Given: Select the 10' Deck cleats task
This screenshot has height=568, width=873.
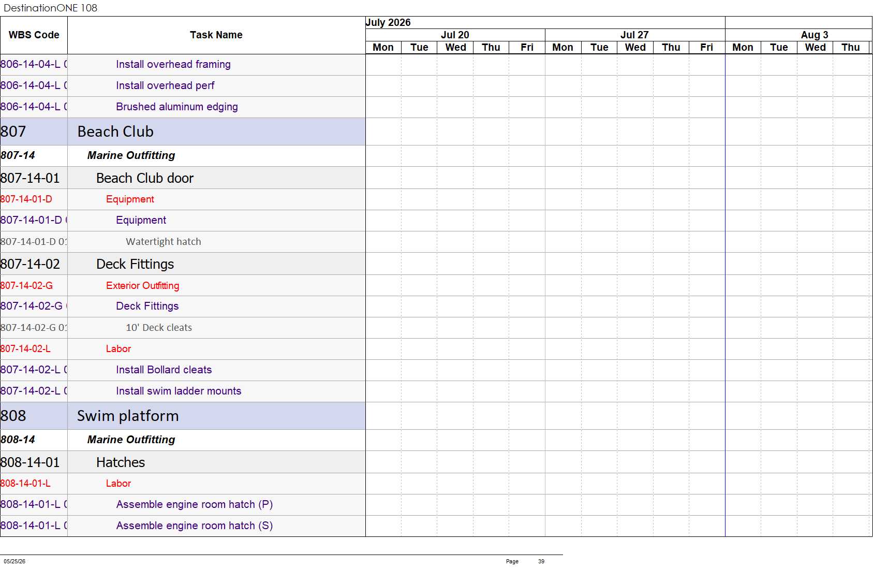Looking at the screenshot, I should [183, 328].
